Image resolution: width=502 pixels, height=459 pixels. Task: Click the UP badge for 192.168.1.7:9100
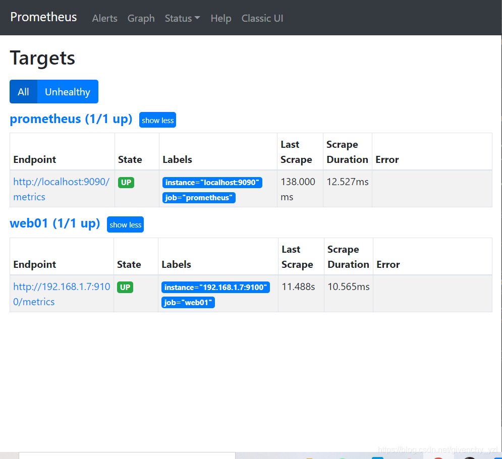[125, 287]
